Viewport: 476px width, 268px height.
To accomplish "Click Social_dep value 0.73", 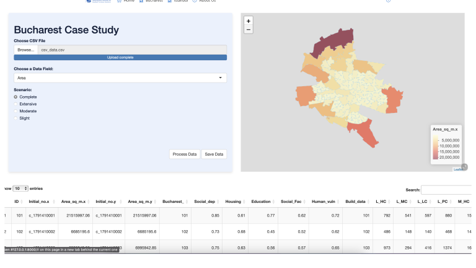I will click(x=215, y=231).
